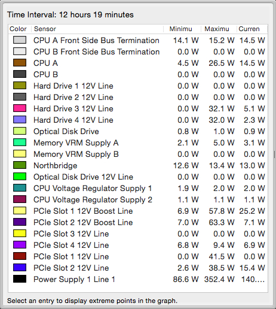
Task: Click the Hard Drive 4 lavender swatch
Action: click(x=20, y=120)
